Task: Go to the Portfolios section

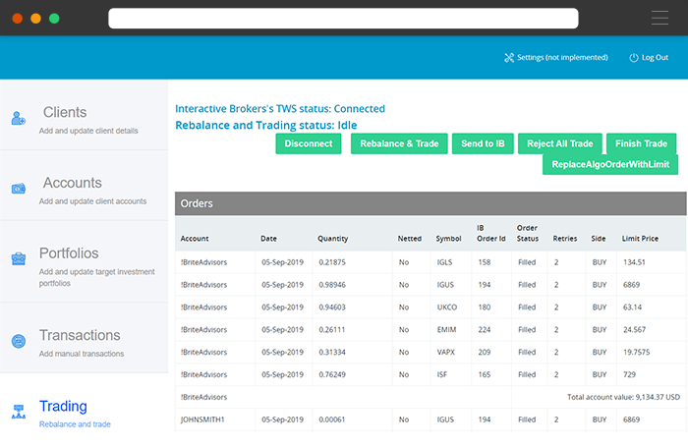Action: [69, 253]
